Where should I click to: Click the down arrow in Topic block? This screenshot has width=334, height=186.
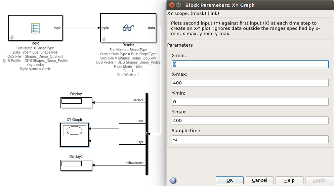click(12, 37)
